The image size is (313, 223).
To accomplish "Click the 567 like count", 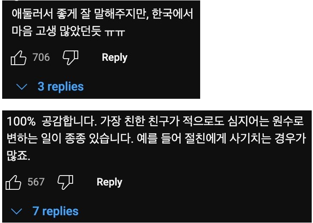I will (36, 182).
